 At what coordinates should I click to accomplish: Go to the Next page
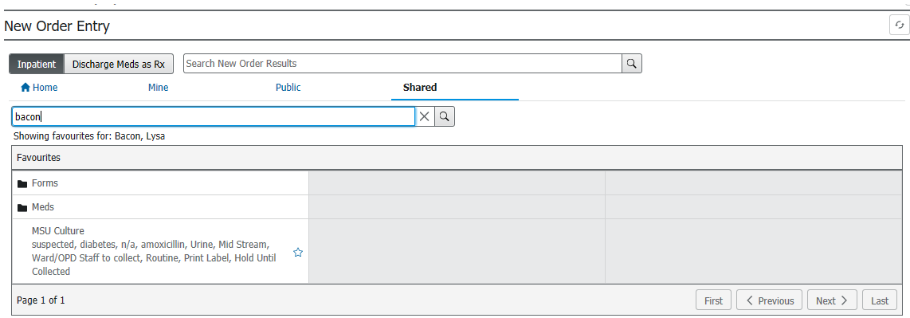pyautogui.click(x=832, y=300)
